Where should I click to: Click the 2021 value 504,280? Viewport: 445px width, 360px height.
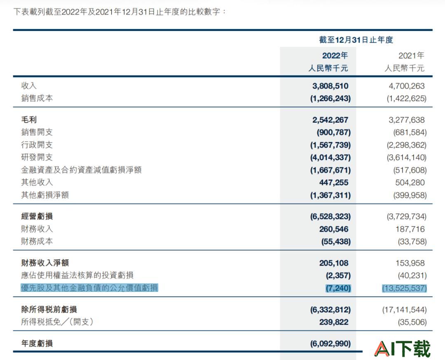coord(410,182)
